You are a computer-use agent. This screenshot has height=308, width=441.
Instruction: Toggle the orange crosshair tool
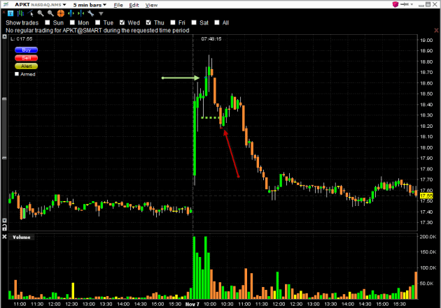pos(61,13)
